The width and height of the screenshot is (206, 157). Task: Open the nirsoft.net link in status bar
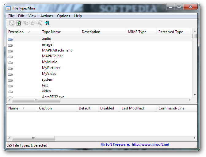tap(151, 144)
